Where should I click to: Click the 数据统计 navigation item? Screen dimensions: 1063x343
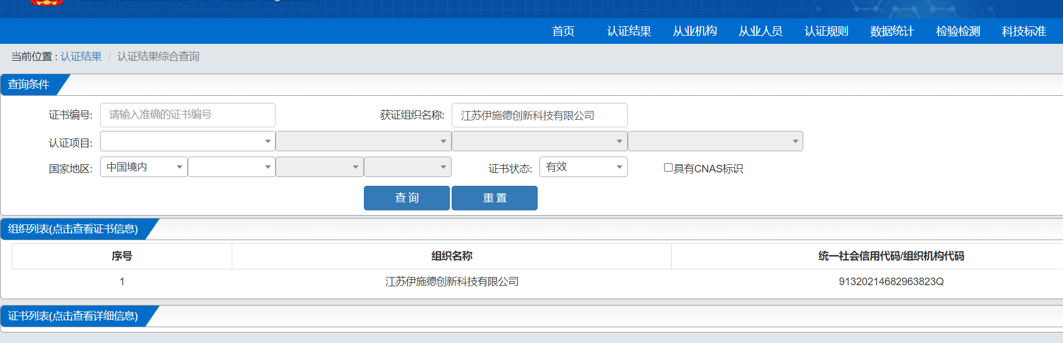[x=892, y=32]
